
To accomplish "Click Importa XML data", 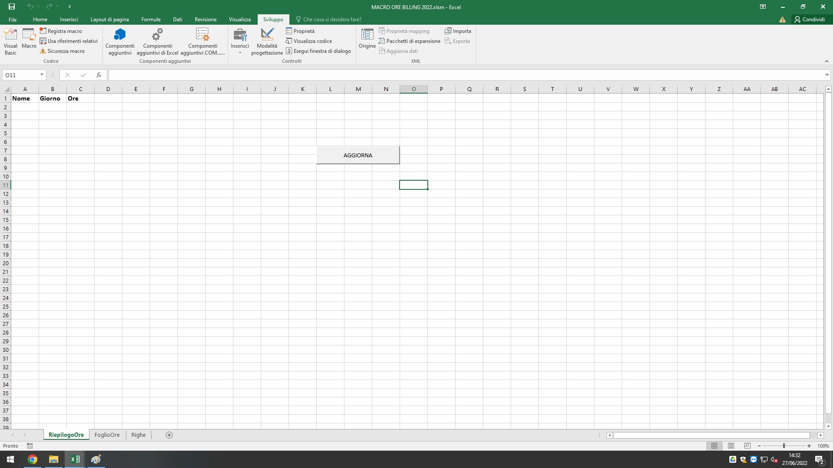I will [458, 31].
